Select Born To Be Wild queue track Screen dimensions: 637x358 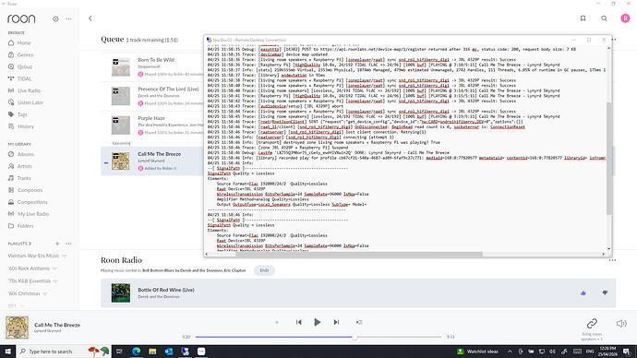[x=156, y=60]
